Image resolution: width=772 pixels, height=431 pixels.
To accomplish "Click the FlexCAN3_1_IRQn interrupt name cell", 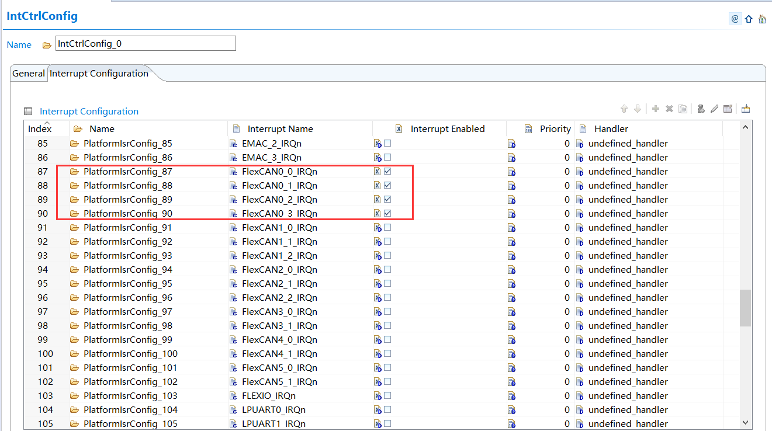I will click(x=279, y=326).
